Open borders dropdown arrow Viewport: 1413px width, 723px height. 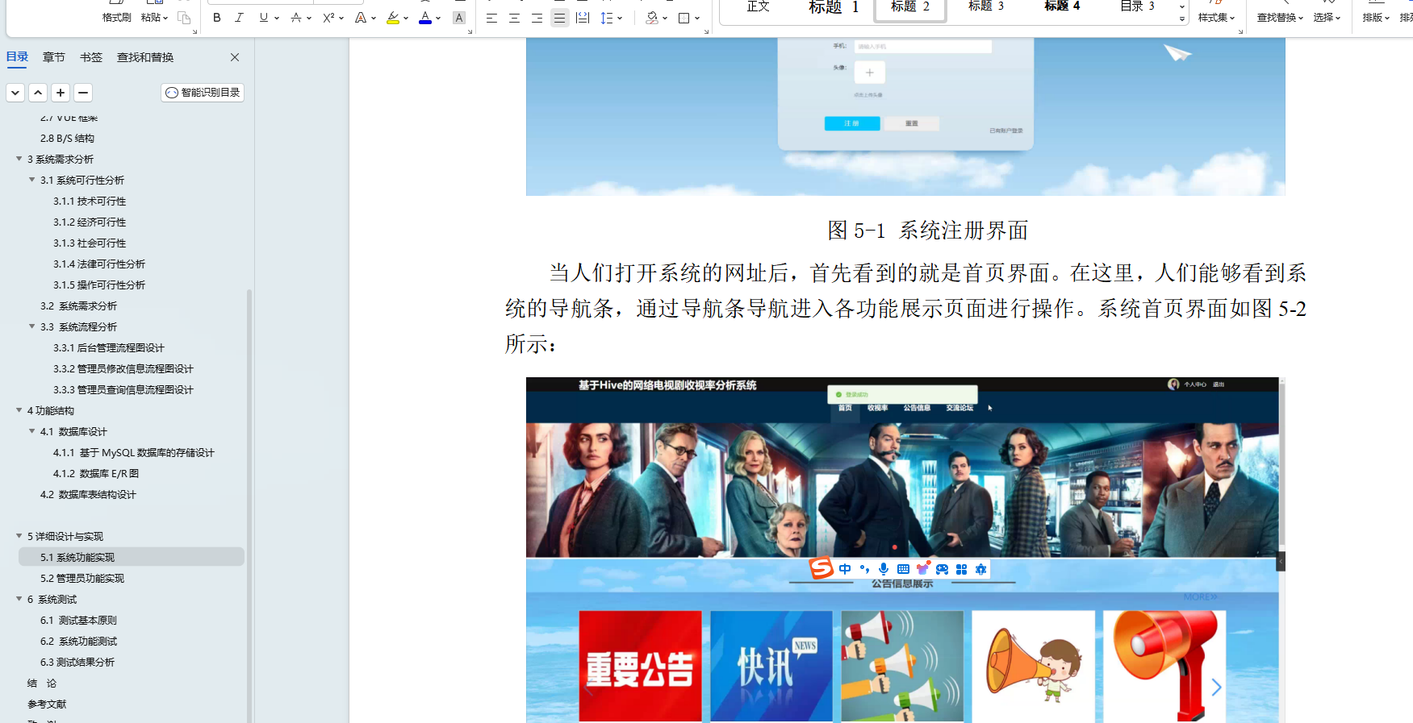(697, 18)
